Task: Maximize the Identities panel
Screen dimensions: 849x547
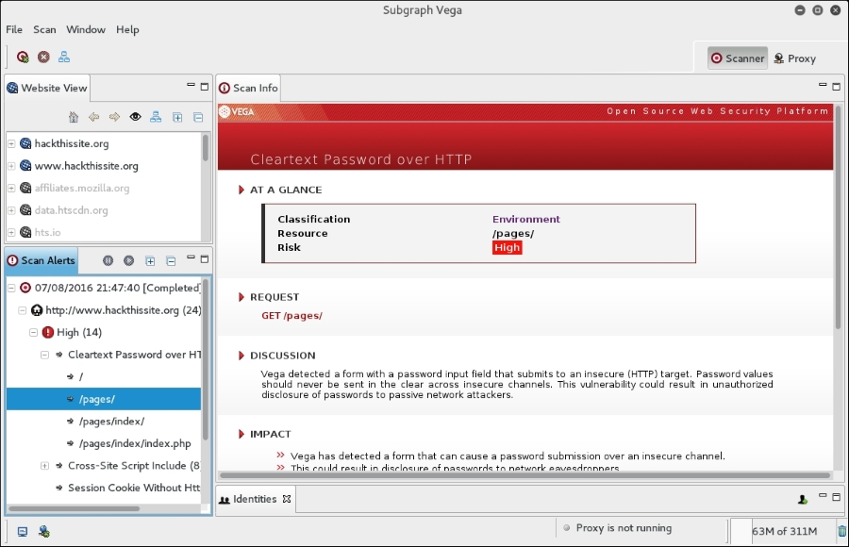Action: (836, 497)
